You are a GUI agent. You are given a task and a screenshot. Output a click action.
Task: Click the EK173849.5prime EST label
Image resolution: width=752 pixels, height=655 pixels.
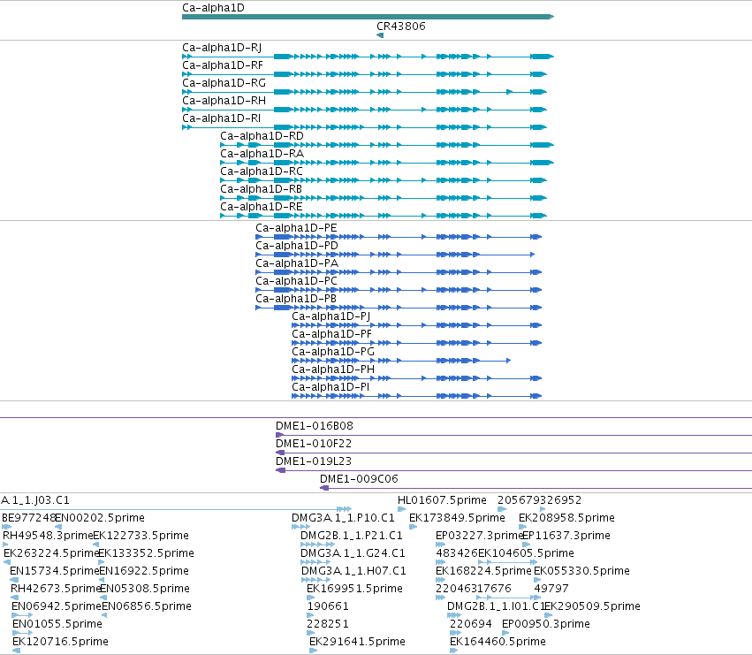pos(457,518)
